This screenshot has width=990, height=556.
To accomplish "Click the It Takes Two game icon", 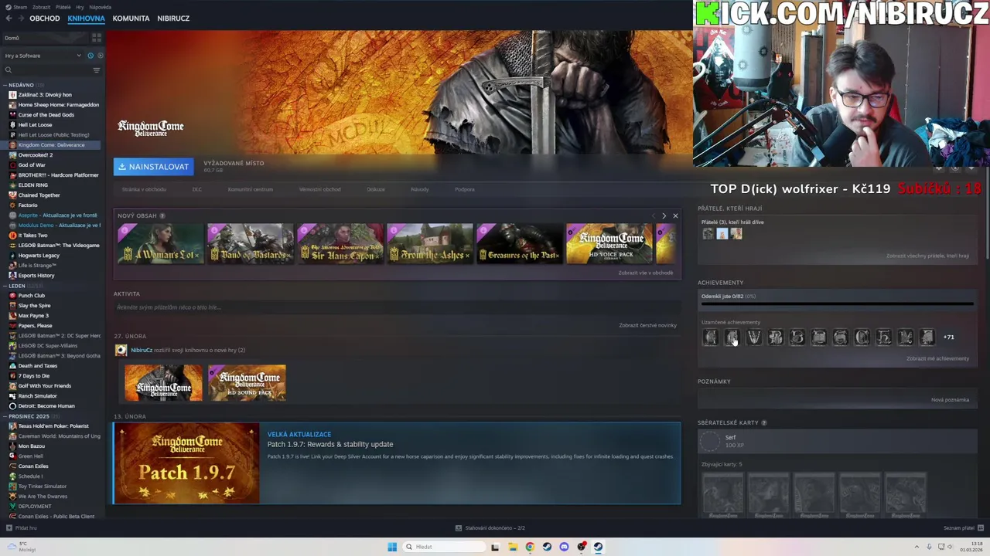I will 12,236.
